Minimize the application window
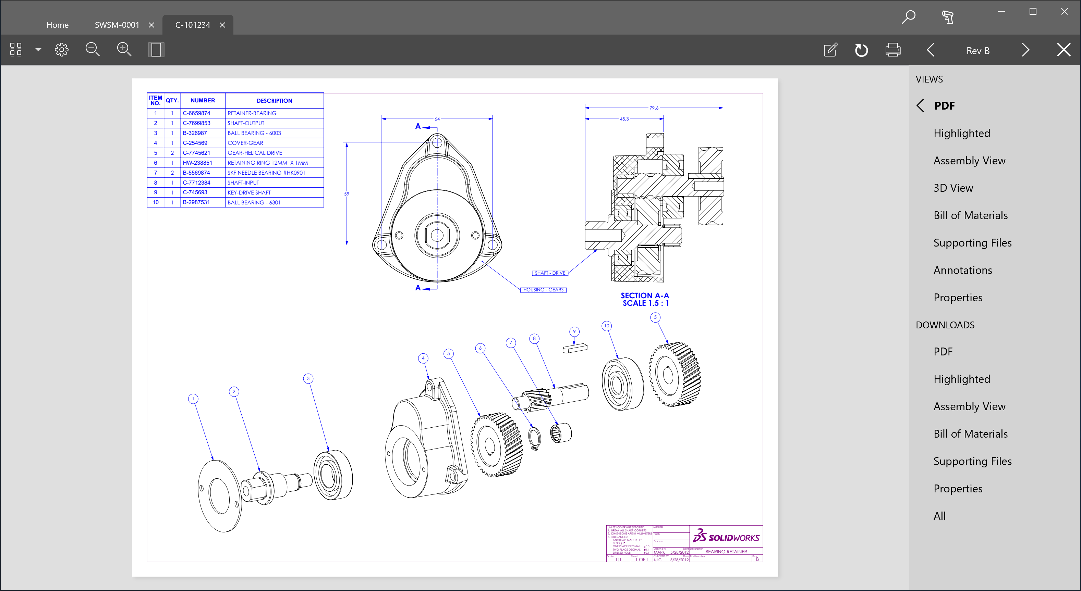Screen dimensions: 1081x591 click(x=1001, y=11)
